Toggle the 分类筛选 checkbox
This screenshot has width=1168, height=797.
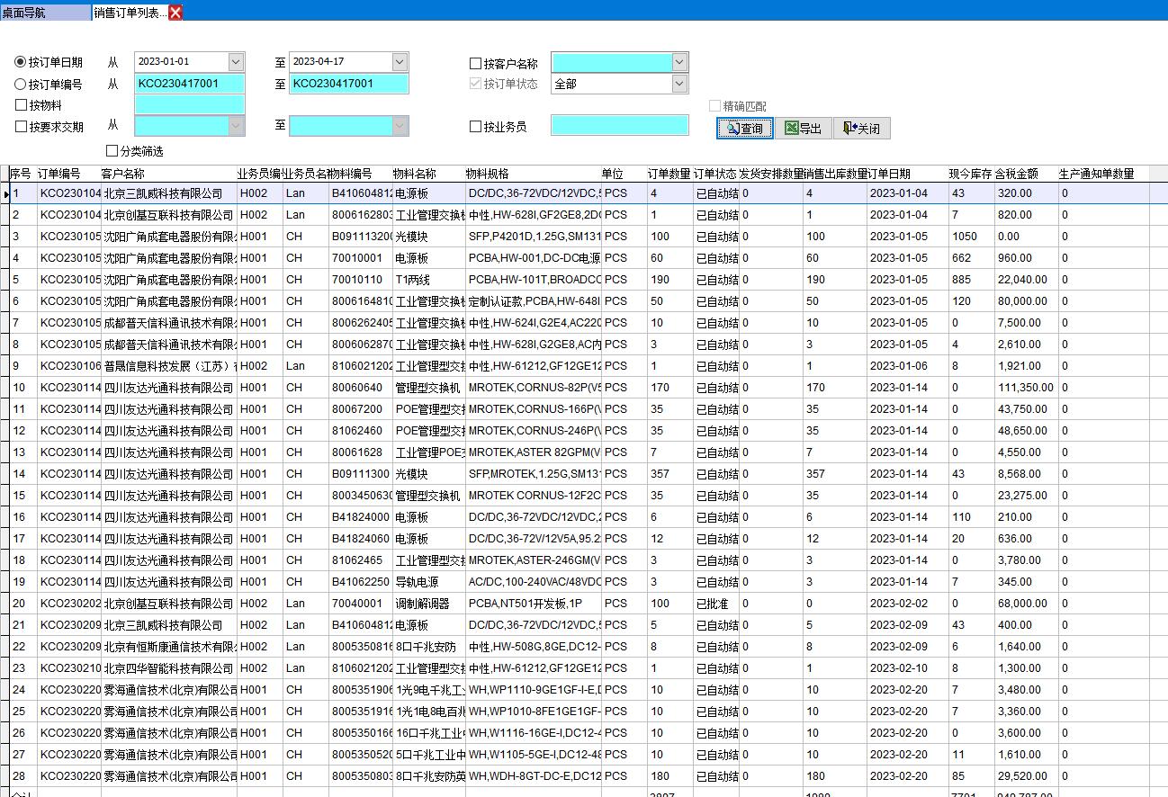(112, 151)
